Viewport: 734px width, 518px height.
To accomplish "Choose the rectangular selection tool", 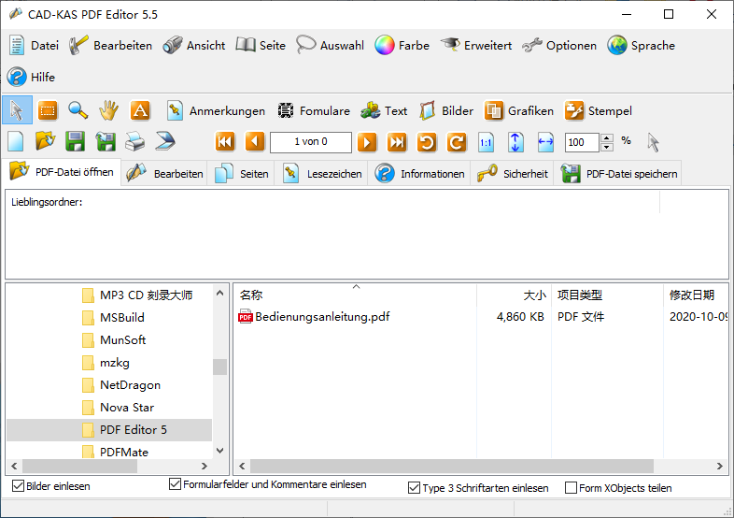I will coord(48,110).
